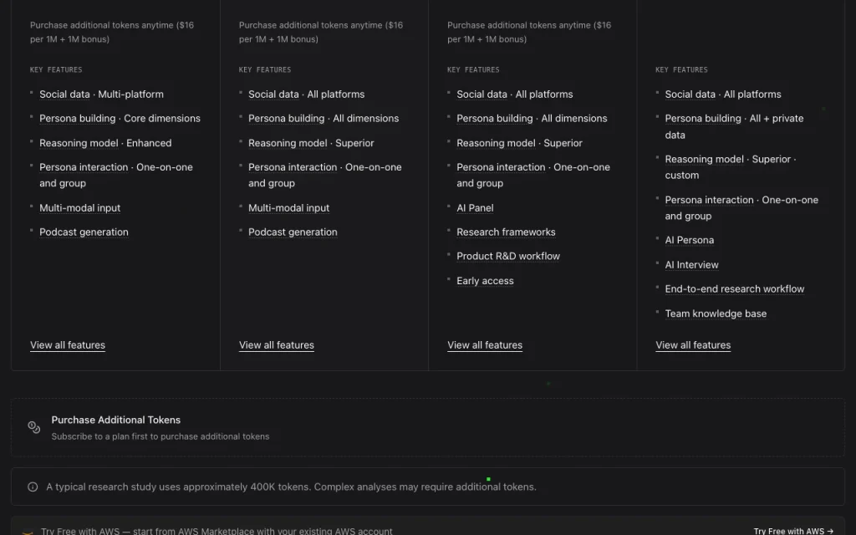Click 'End-to-end research workflow' feature

734,288
